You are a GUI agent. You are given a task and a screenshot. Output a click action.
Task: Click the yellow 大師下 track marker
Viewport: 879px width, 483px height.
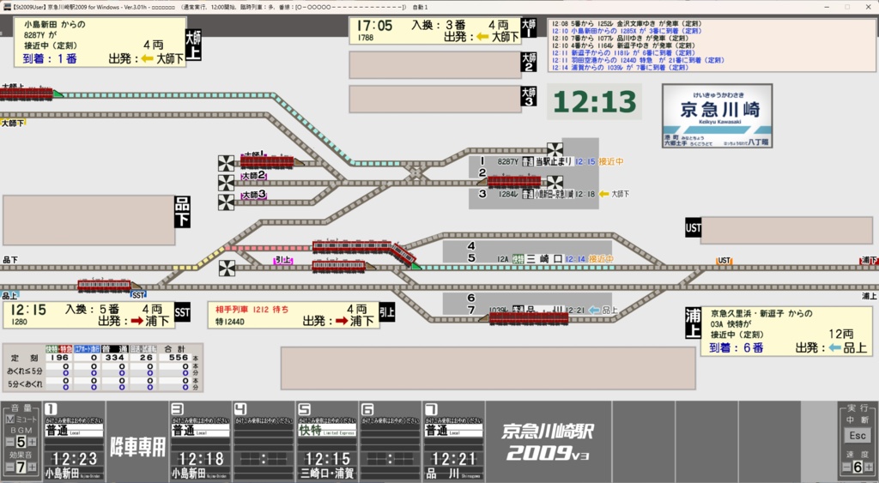pyautogui.click(x=13, y=123)
